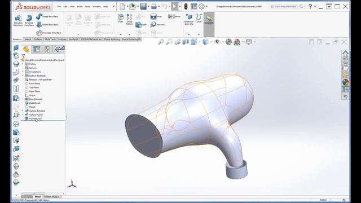Select the Draft tool

pyautogui.click(x=141, y=24)
